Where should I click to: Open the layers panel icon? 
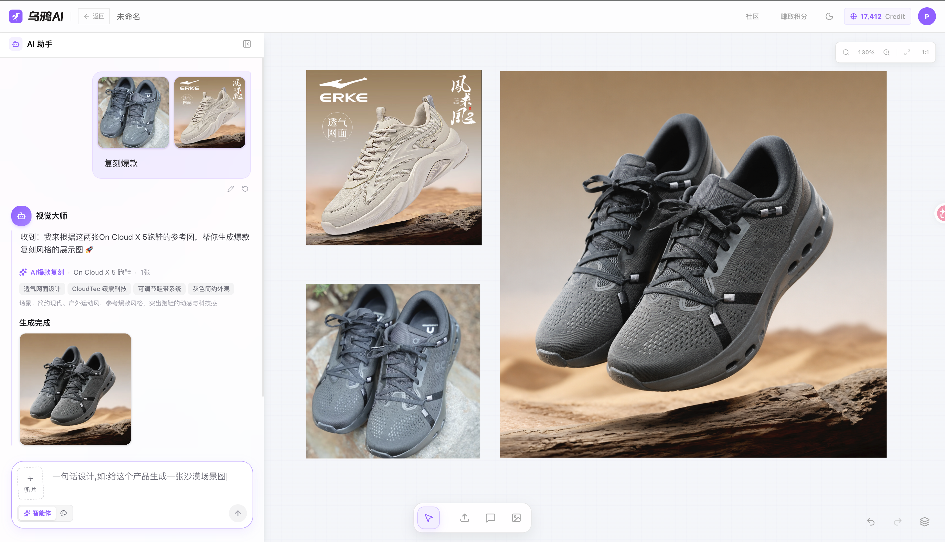[x=924, y=521]
